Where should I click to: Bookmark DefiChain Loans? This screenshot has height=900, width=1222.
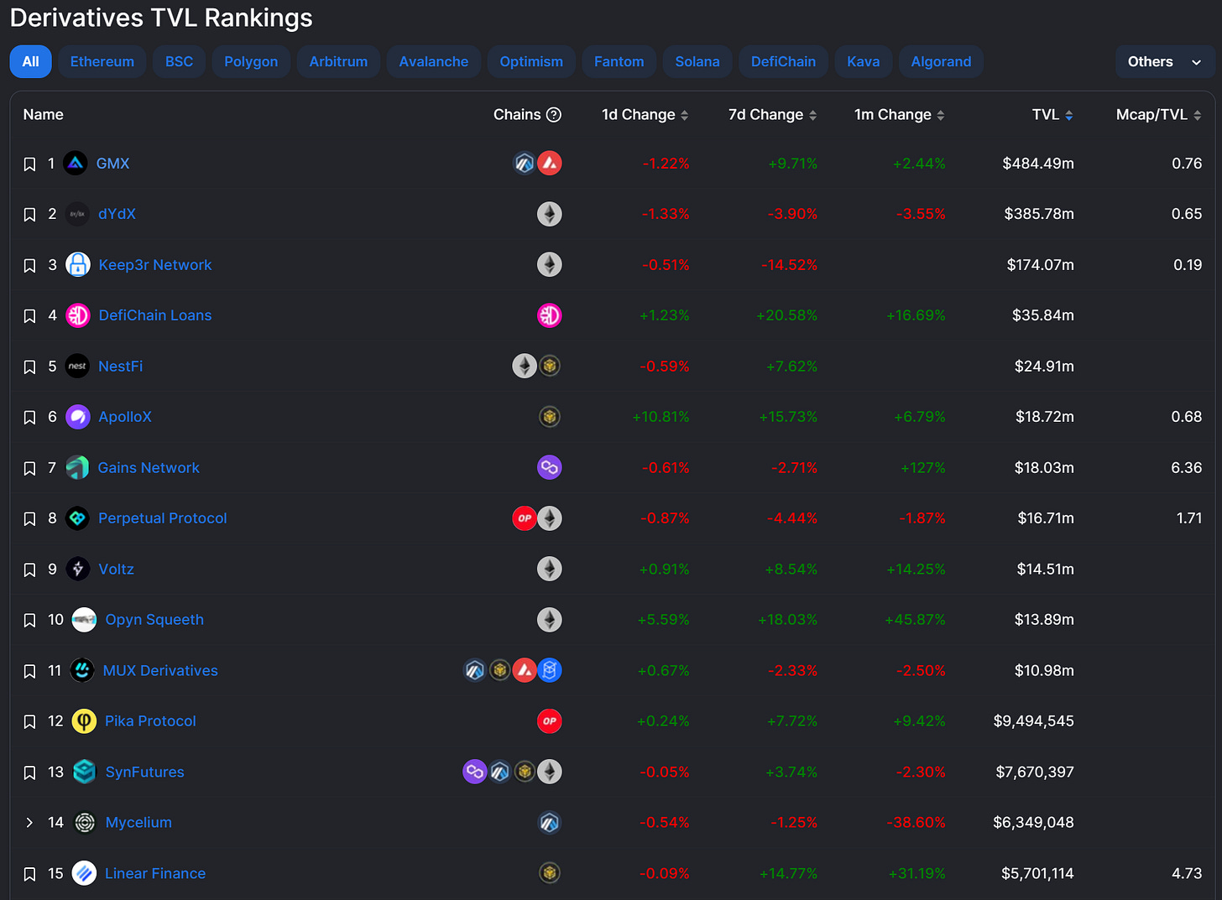(29, 316)
